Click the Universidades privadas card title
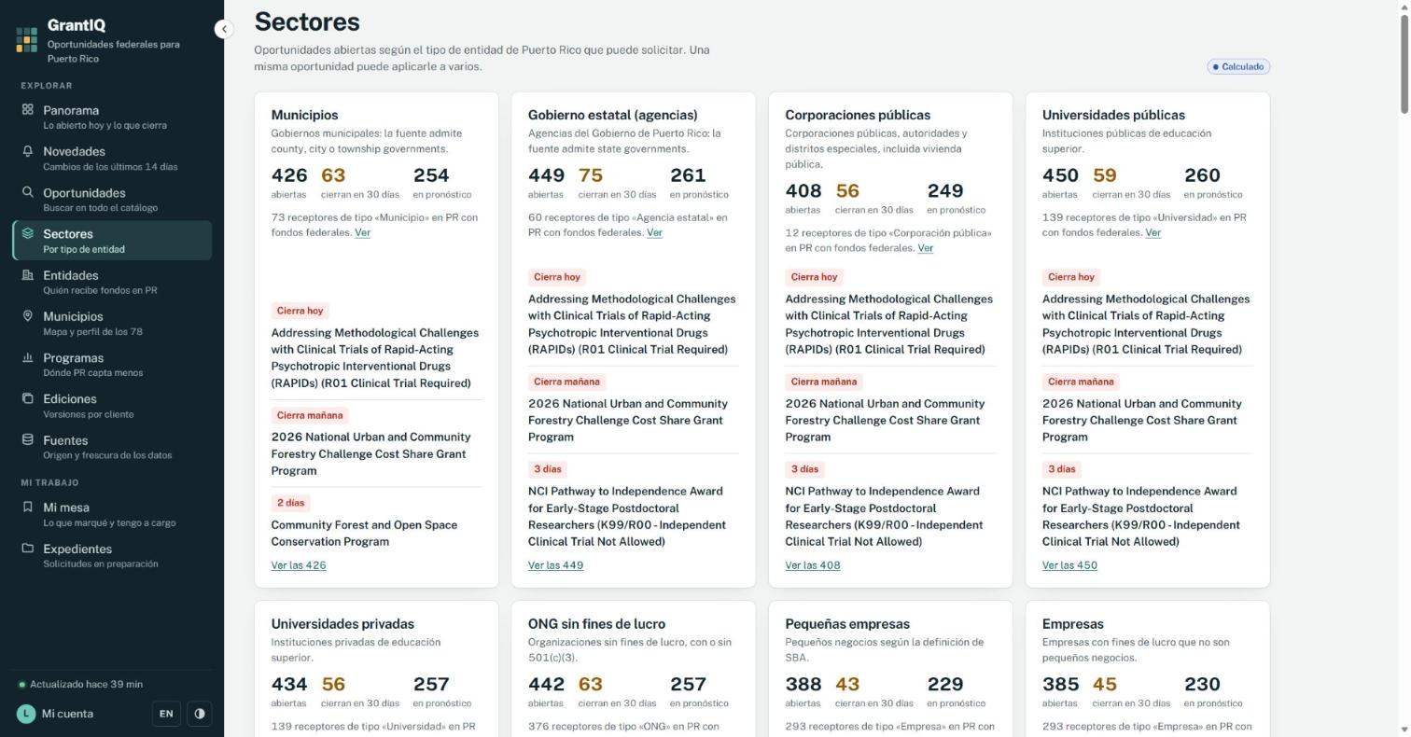Image resolution: width=1411 pixels, height=737 pixels. click(342, 624)
